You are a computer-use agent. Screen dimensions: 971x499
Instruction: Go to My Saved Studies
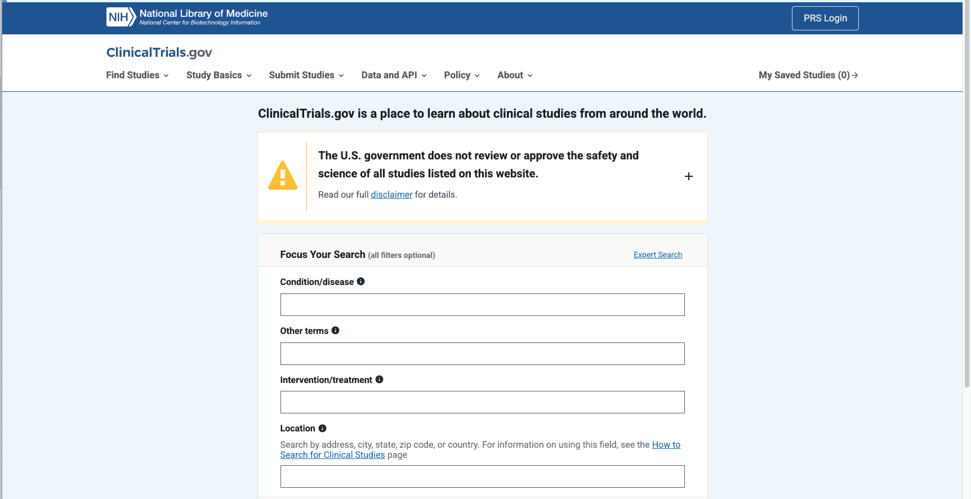tap(808, 75)
